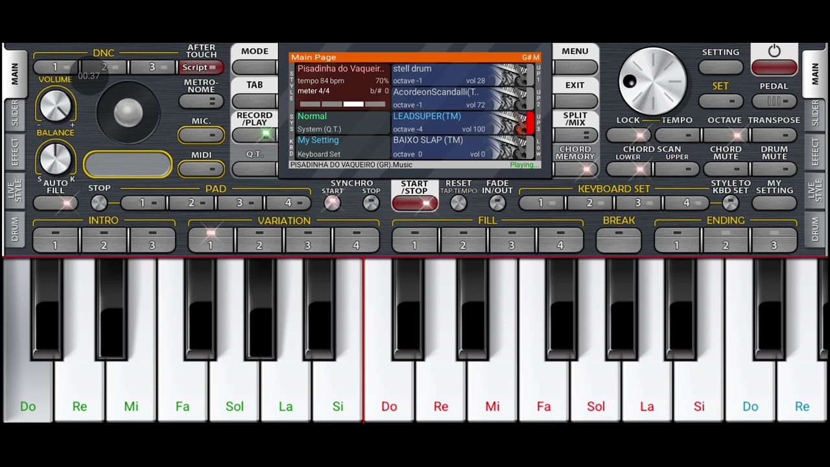Select Keyboard Set 3 button
Image resolution: width=830 pixels, height=467 pixels.
tap(637, 203)
